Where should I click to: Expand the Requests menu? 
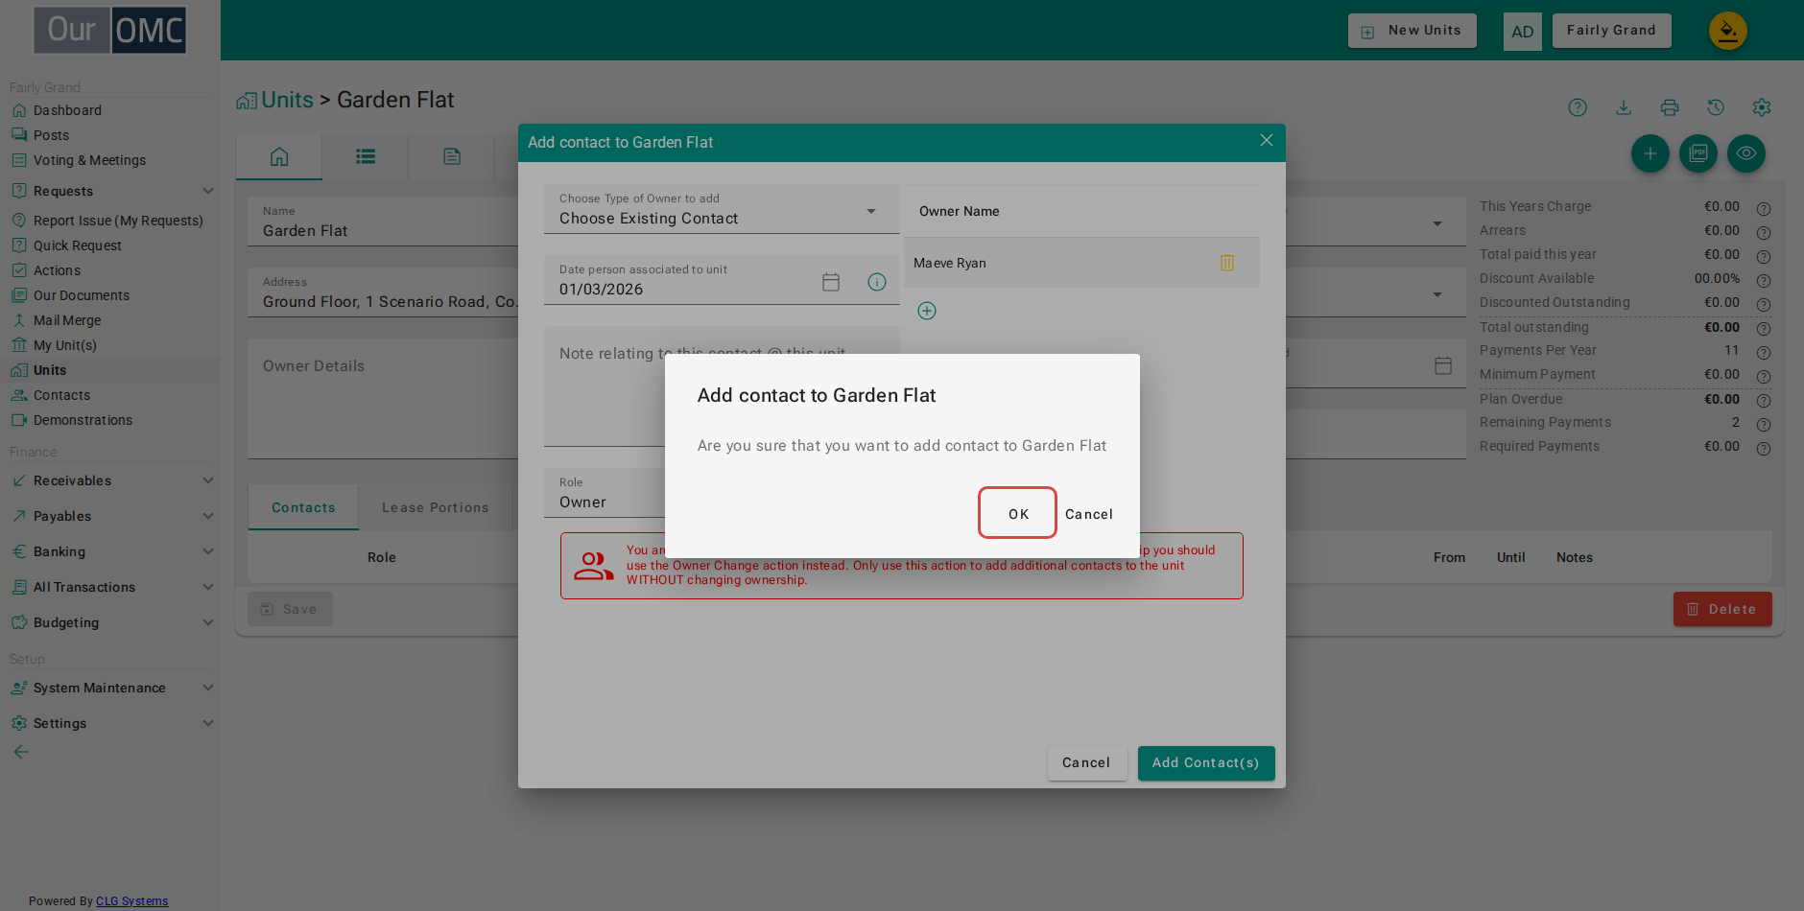pos(111,191)
